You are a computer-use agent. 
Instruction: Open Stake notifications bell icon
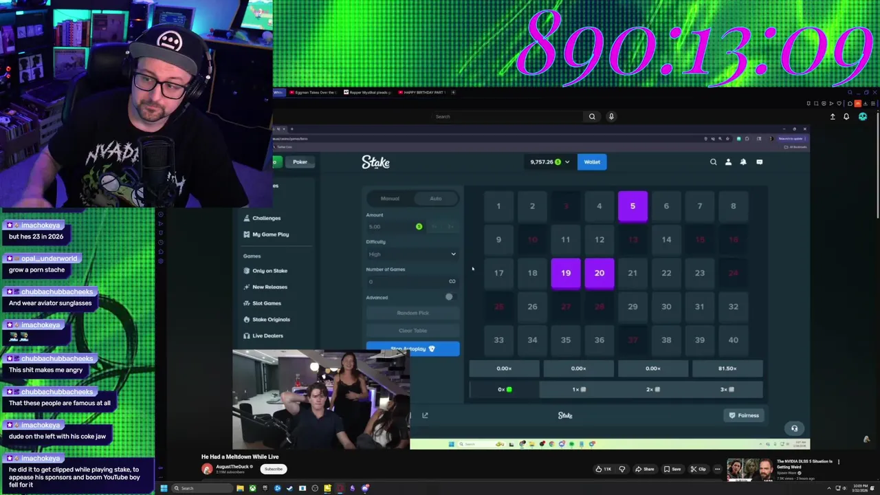(x=743, y=162)
